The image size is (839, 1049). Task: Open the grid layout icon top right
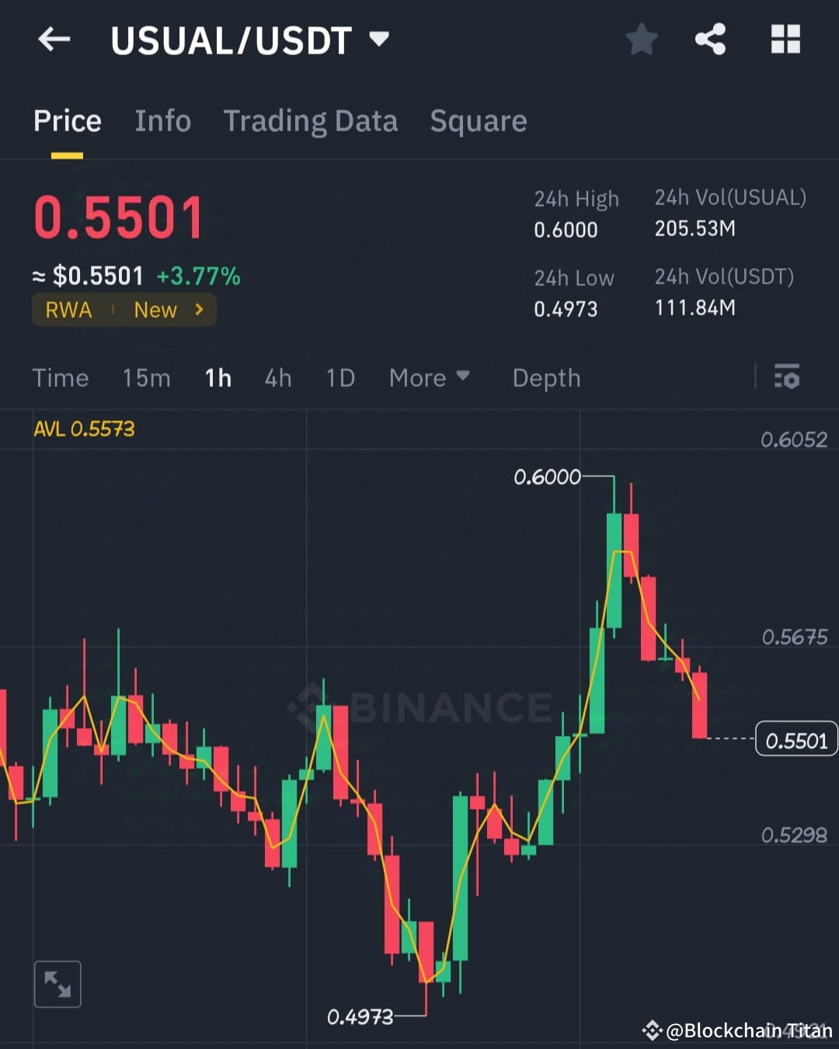point(785,39)
